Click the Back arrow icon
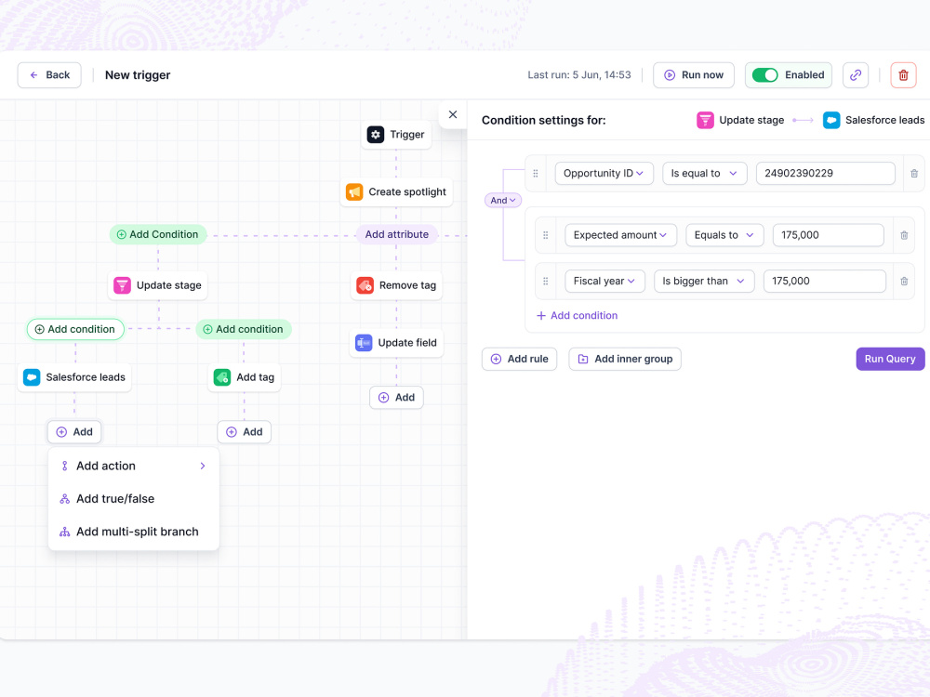This screenshot has width=930, height=697. [x=33, y=75]
